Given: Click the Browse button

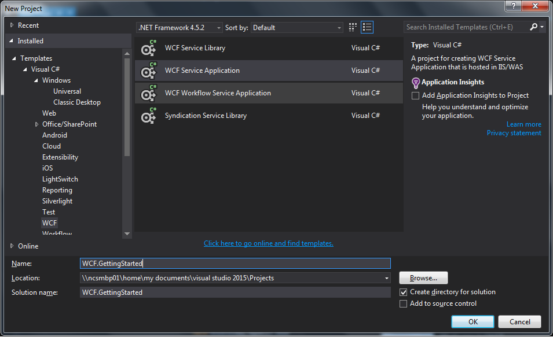Looking at the screenshot, I should [x=423, y=277].
